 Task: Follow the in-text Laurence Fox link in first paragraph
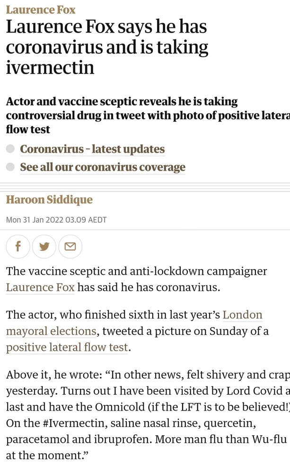[40, 288]
